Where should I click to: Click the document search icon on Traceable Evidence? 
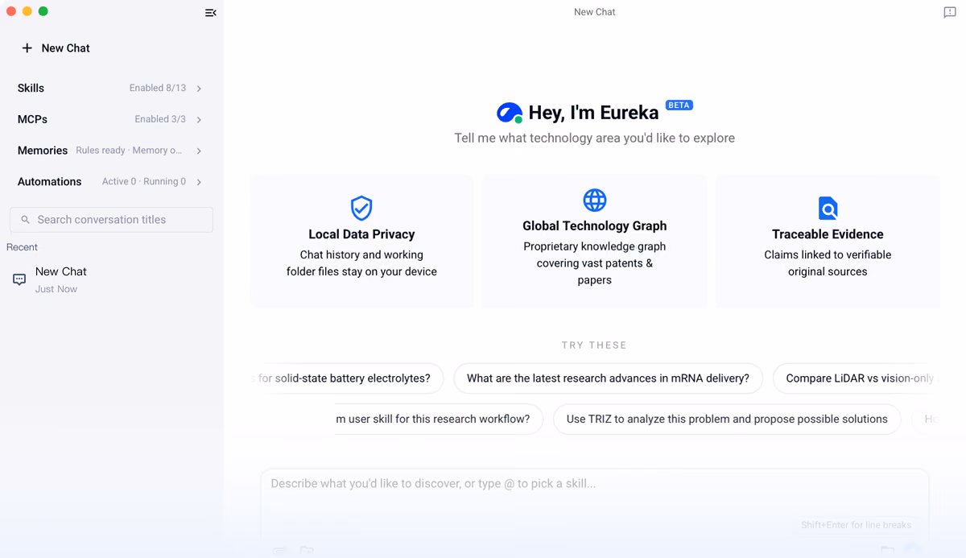coord(828,208)
